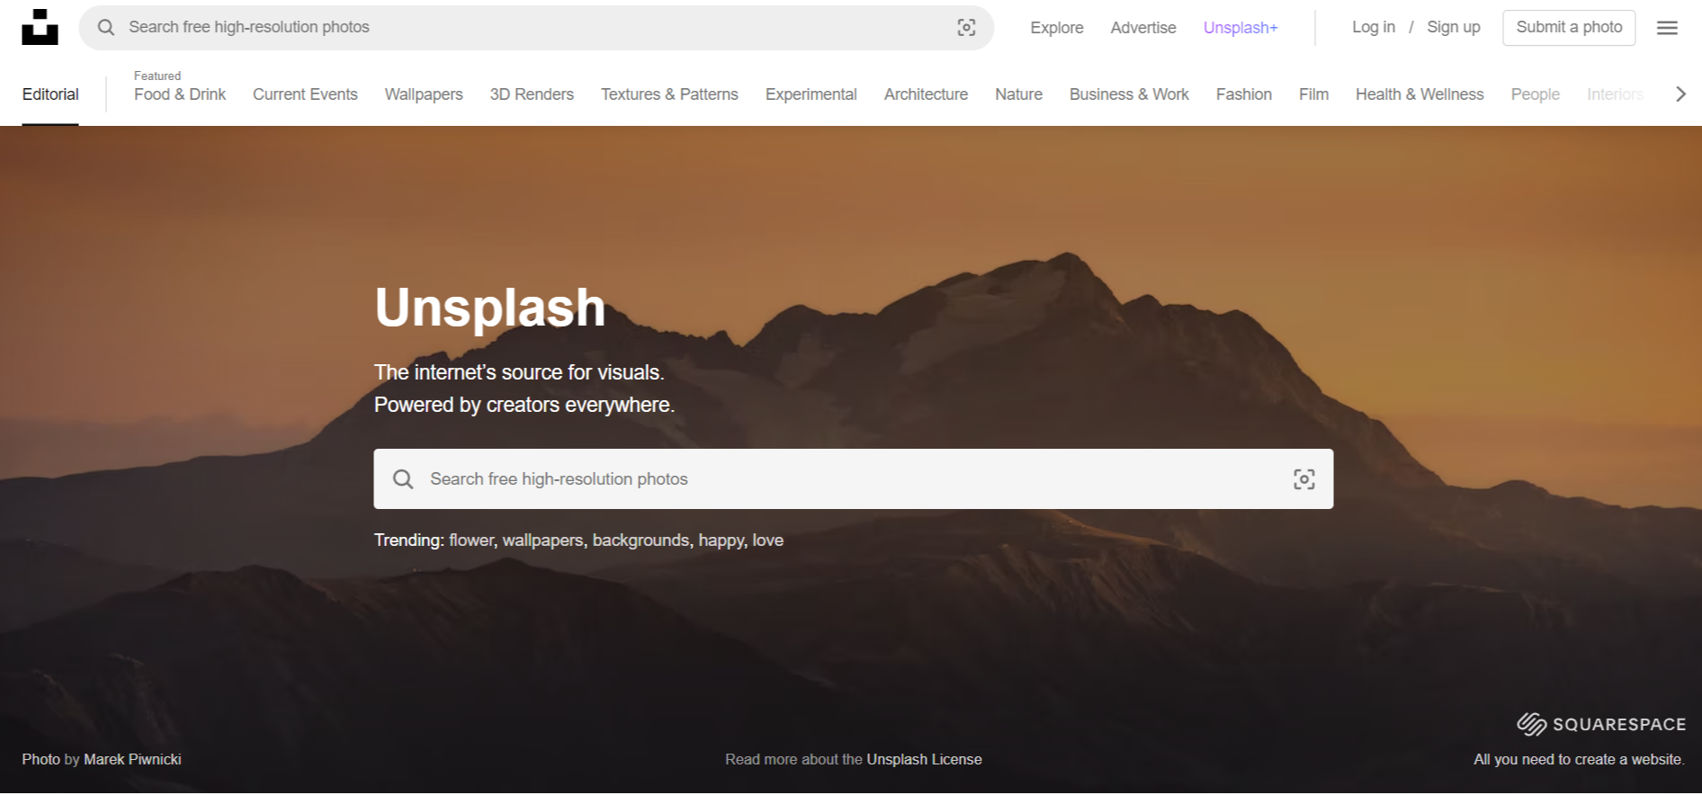This screenshot has width=1702, height=795.
Task: Click Sign up
Action: 1453,27
